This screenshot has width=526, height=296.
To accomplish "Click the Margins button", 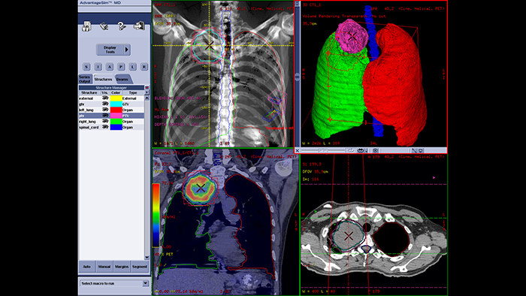I will click(122, 267).
